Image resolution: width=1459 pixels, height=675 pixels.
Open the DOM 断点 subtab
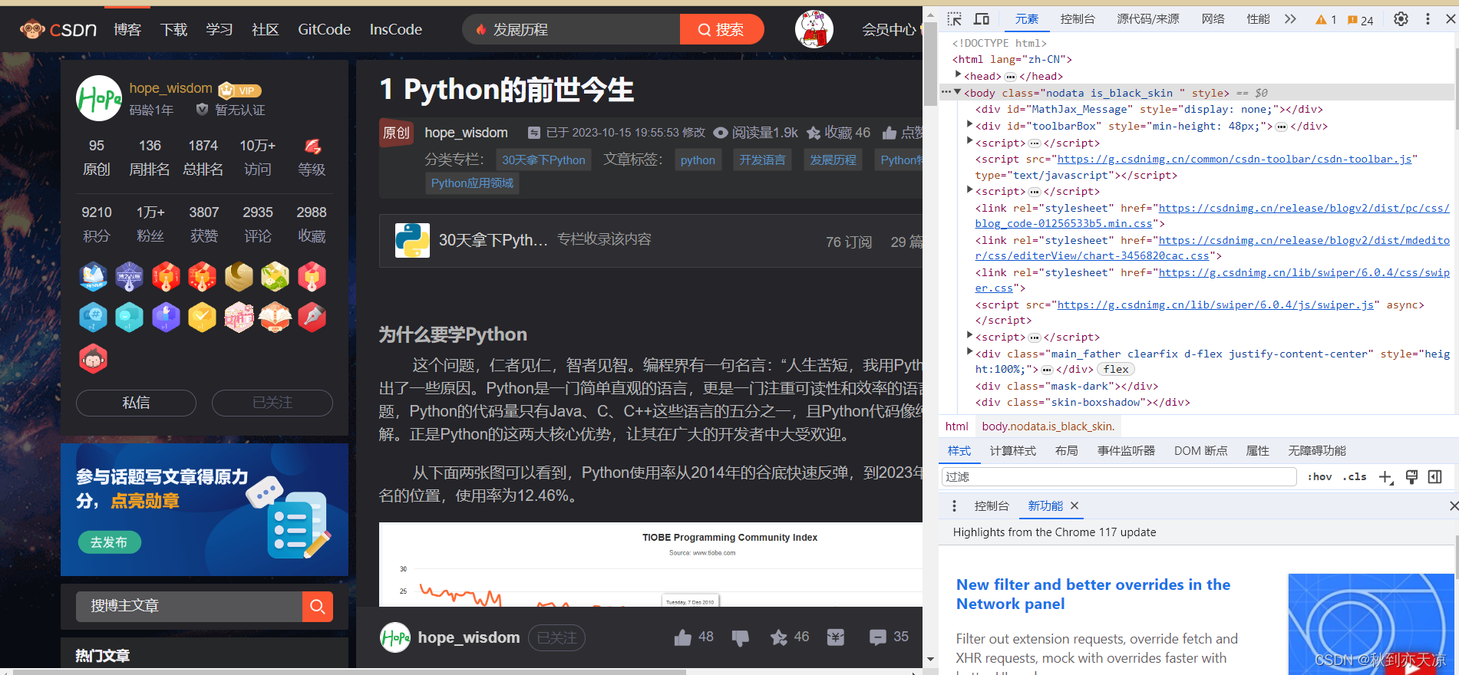pyautogui.click(x=1200, y=451)
